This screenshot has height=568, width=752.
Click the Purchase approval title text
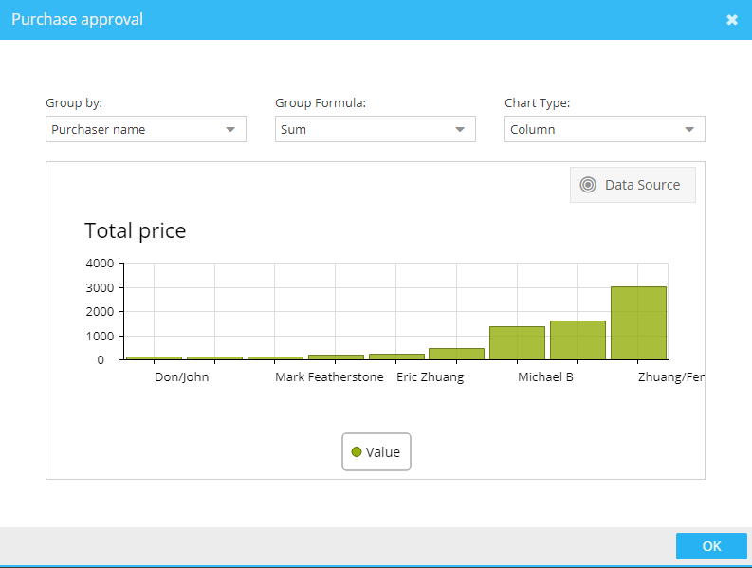(77, 19)
